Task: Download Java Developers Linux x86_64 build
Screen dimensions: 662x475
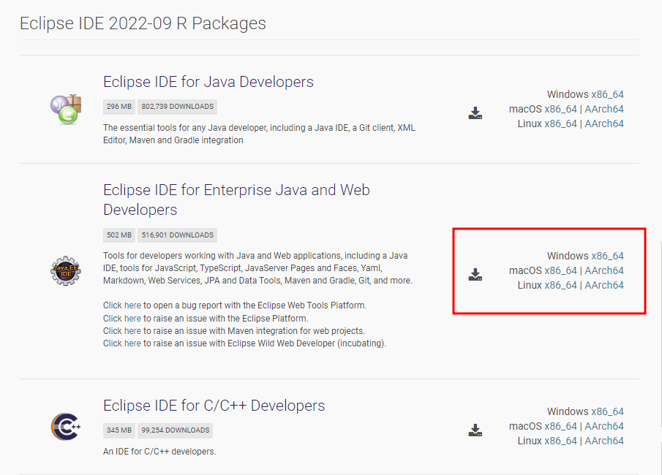Action: [x=560, y=123]
